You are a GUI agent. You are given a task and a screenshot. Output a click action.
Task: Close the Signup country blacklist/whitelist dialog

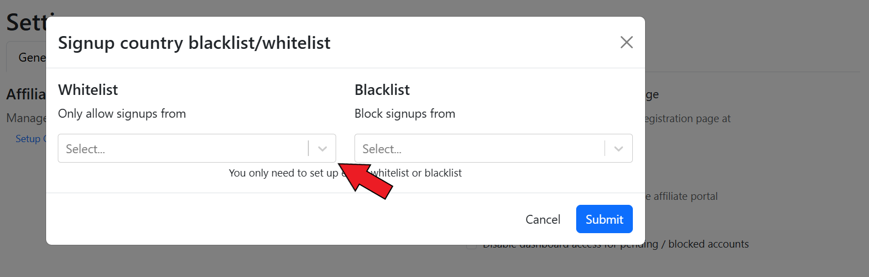pyautogui.click(x=626, y=43)
